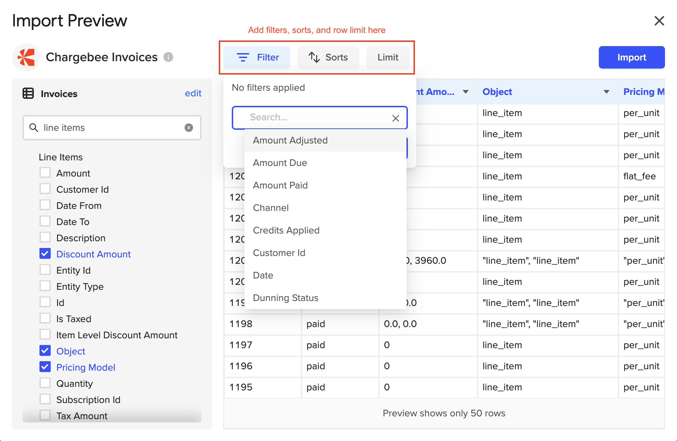Open the Object column dropdown arrow
This screenshot has height=441, width=677.
pos(606,92)
